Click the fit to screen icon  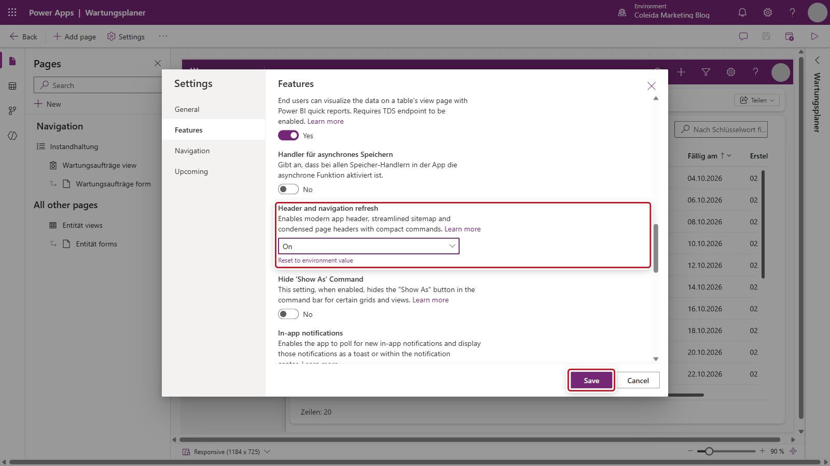pos(793,451)
